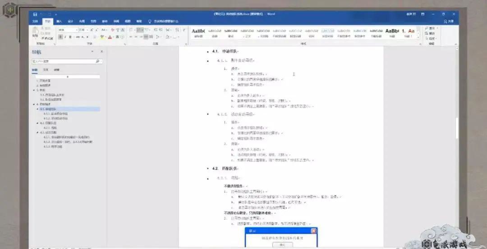
Task: Open Ribbon Display Options icon in title bar
Action: click(423, 14)
